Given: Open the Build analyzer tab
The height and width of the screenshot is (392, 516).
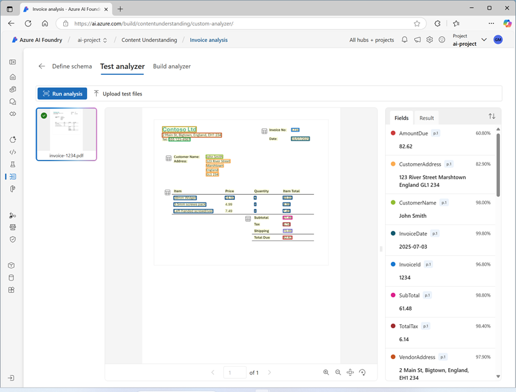Looking at the screenshot, I should coord(172,66).
